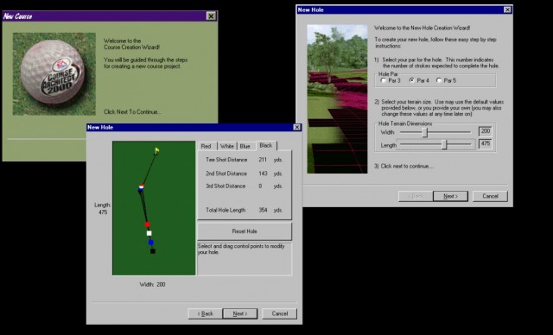
Task: Click the Length value field showing 475
Action: [486, 143]
